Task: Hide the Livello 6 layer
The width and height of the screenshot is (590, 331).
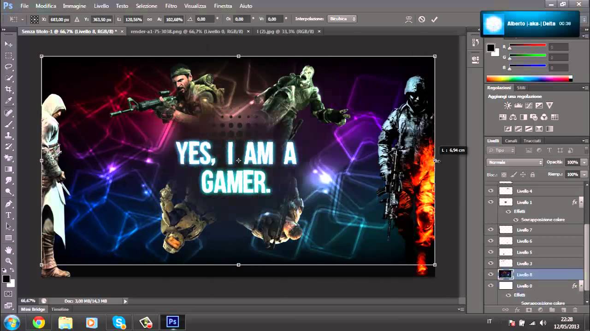Action: 490,241
